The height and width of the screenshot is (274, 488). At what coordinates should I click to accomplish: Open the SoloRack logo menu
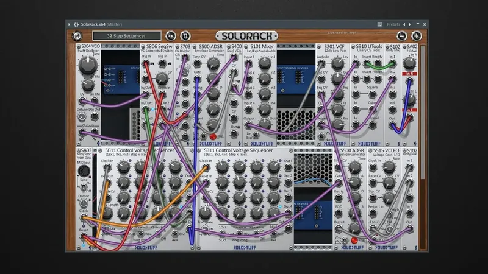tap(247, 36)
